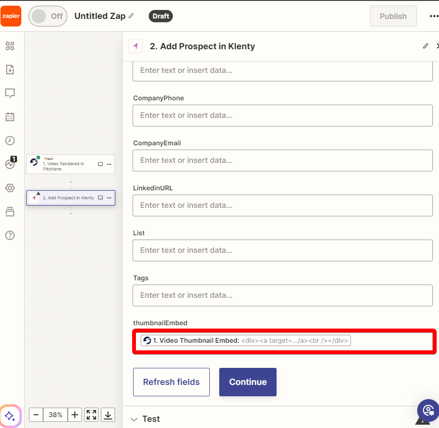The width and height of the screenshot is (439, 428).
Task: Open the versions stack sidebar icon
Action: pyautogui.click(x=10, y=212)
